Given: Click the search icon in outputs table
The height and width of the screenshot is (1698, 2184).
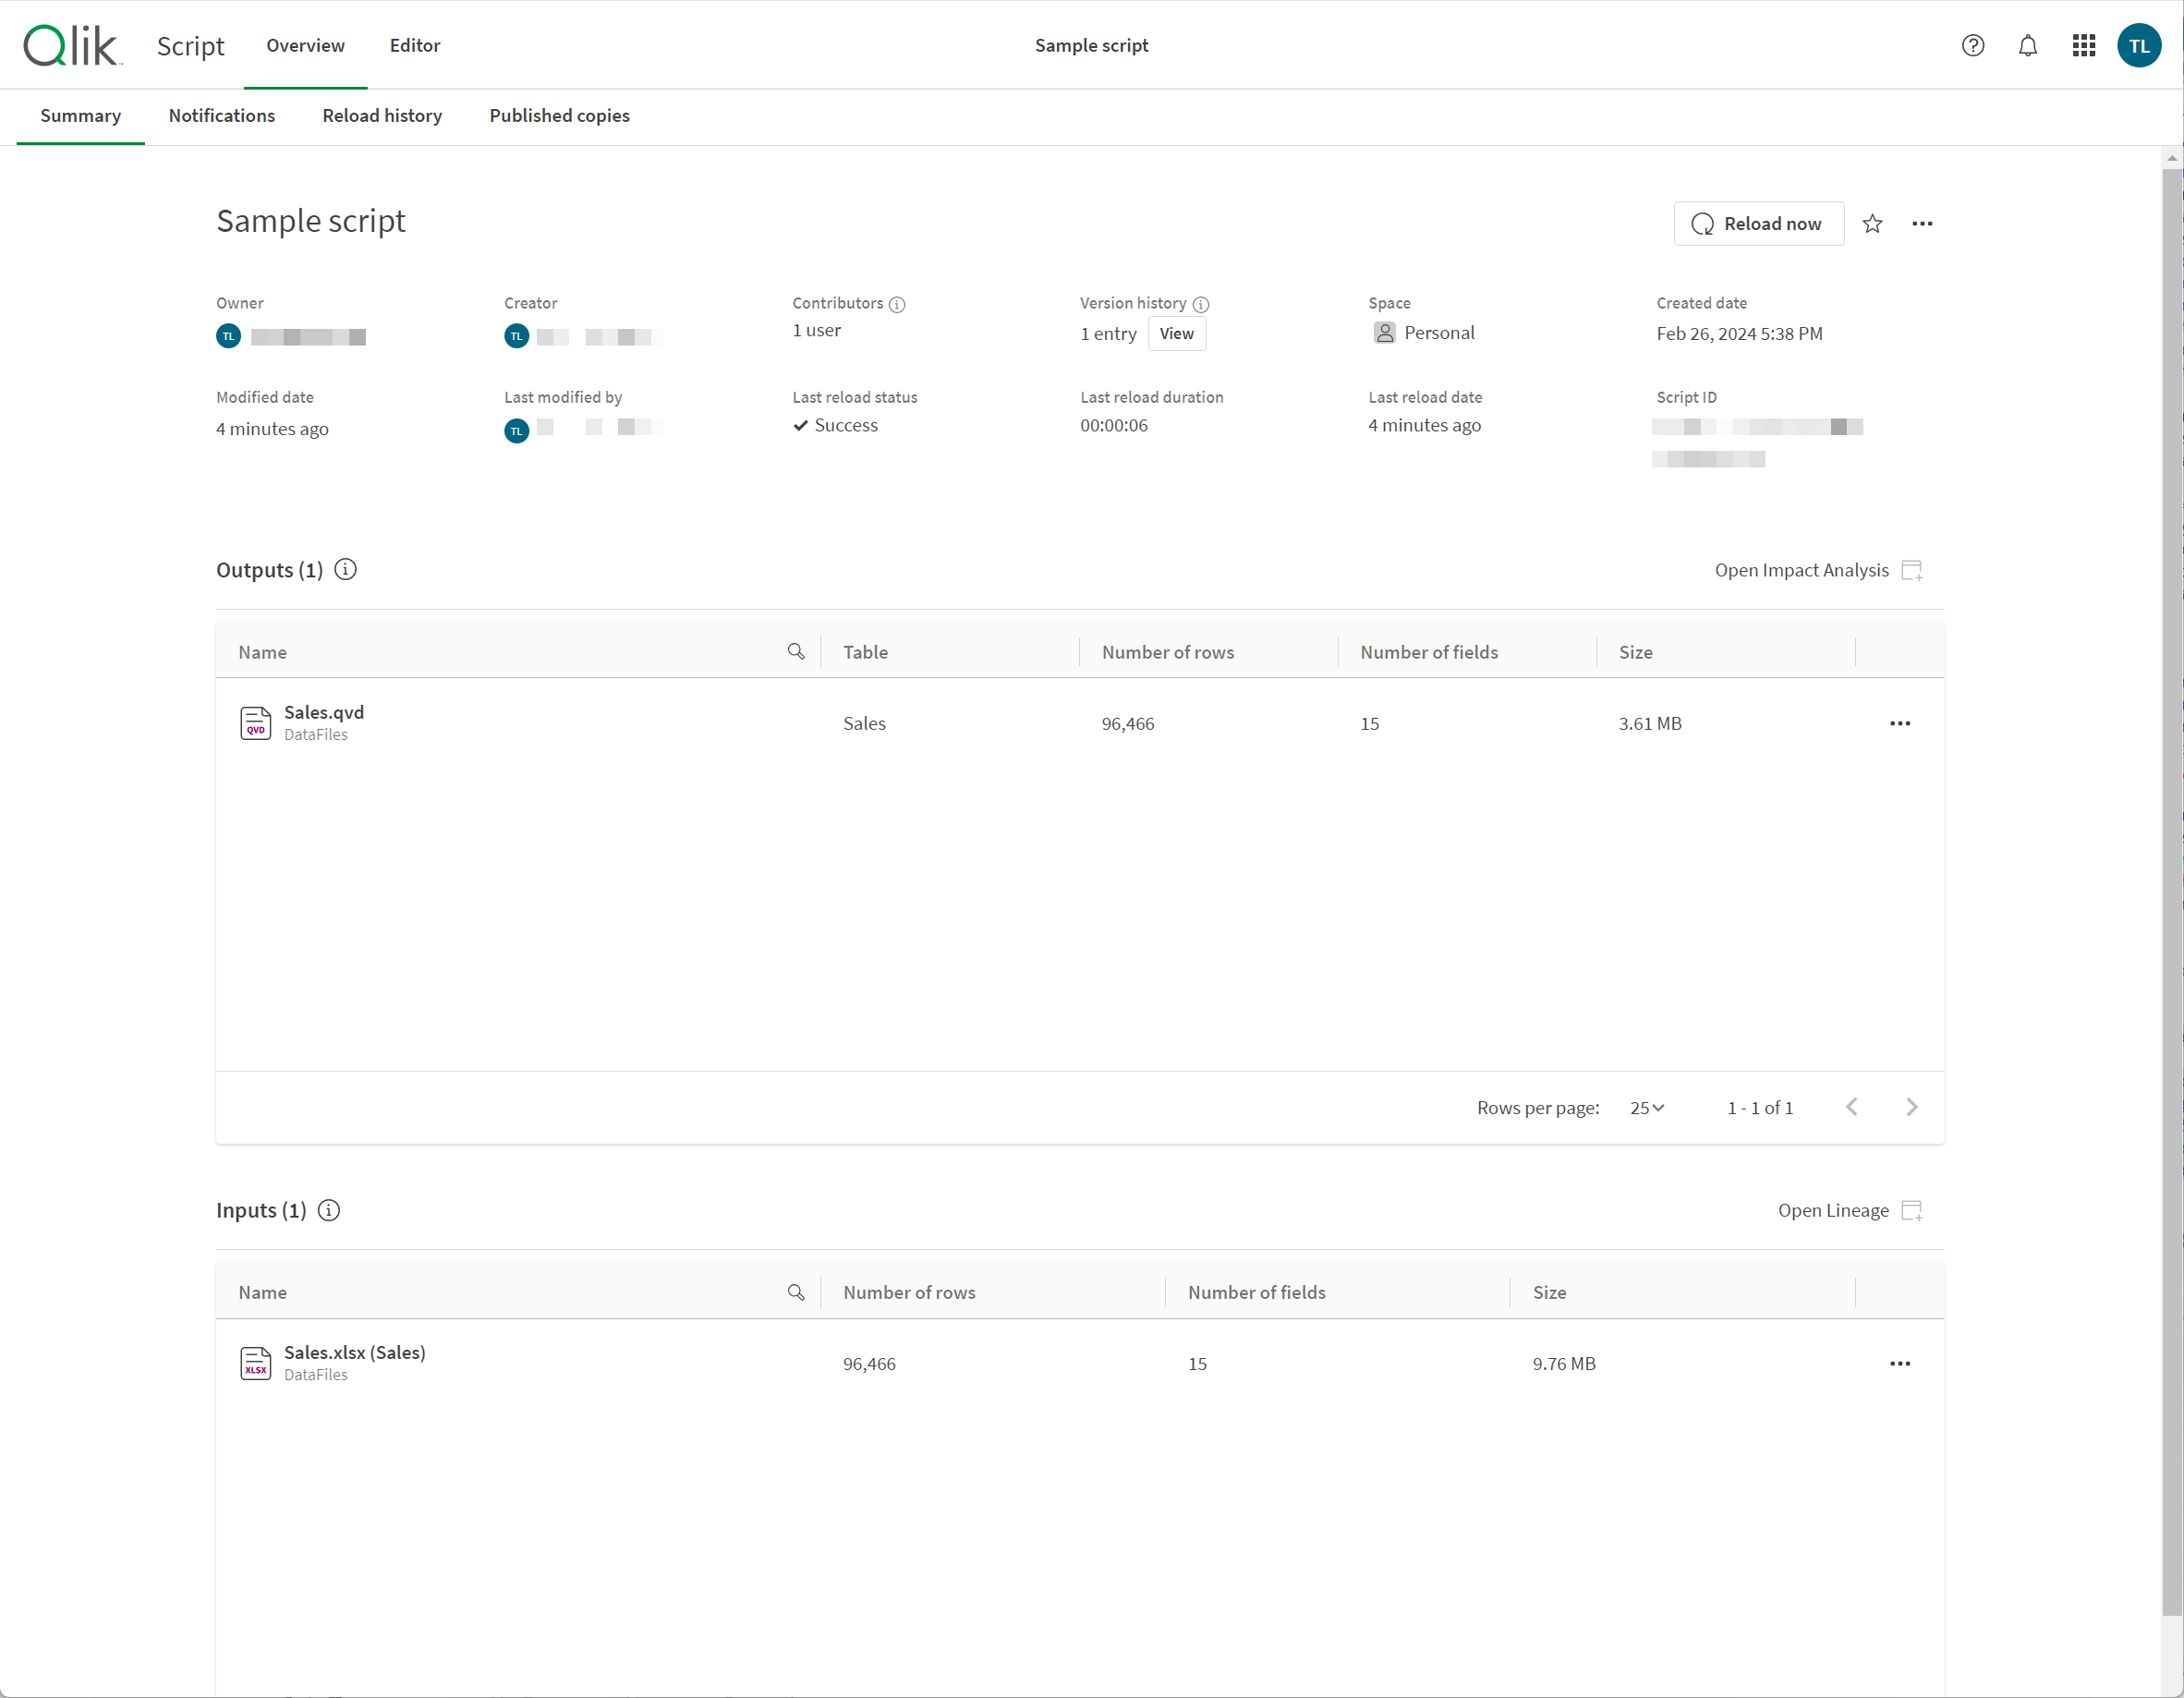Looking at the screenshot, I should 797,650.
